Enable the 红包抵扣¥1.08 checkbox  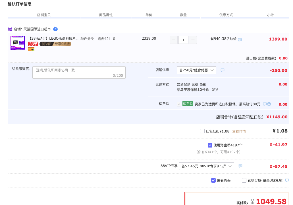202,131
